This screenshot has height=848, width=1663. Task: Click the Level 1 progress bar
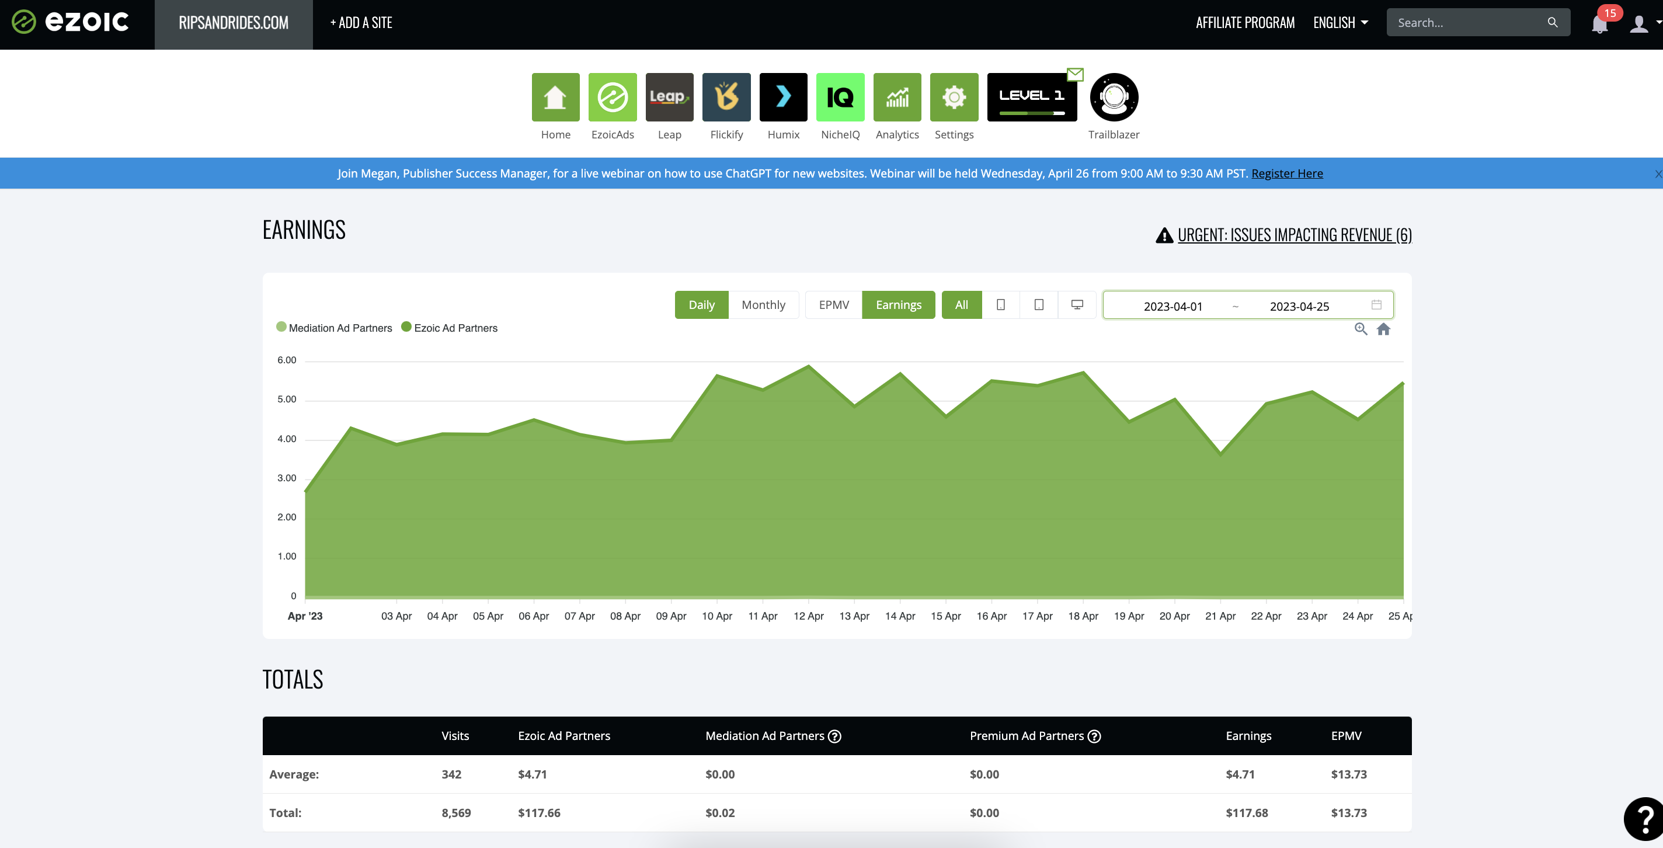1032,113
